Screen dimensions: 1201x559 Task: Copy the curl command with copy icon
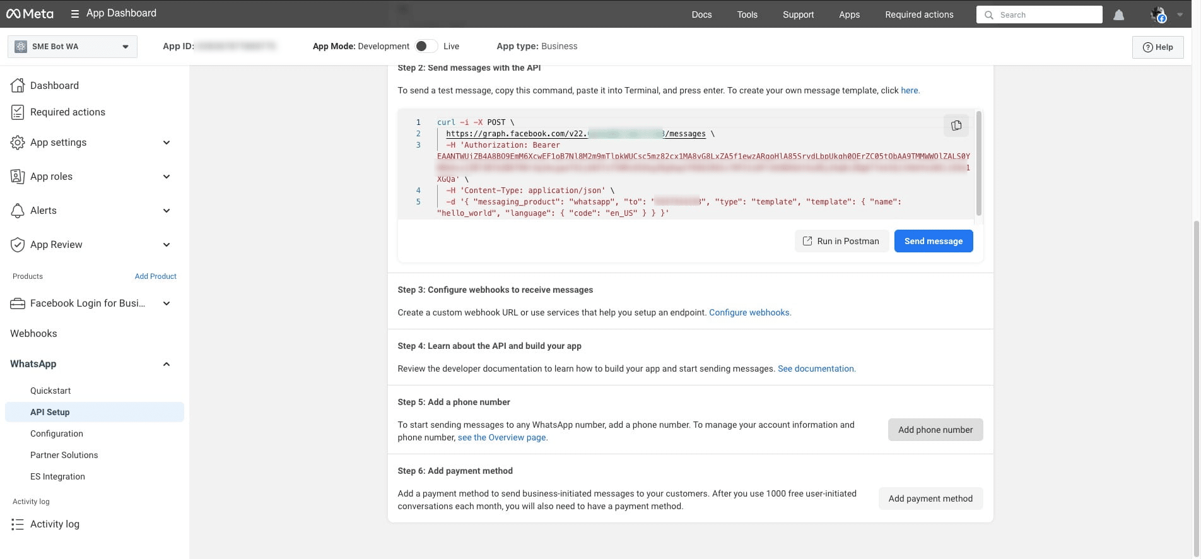point(956,126)
